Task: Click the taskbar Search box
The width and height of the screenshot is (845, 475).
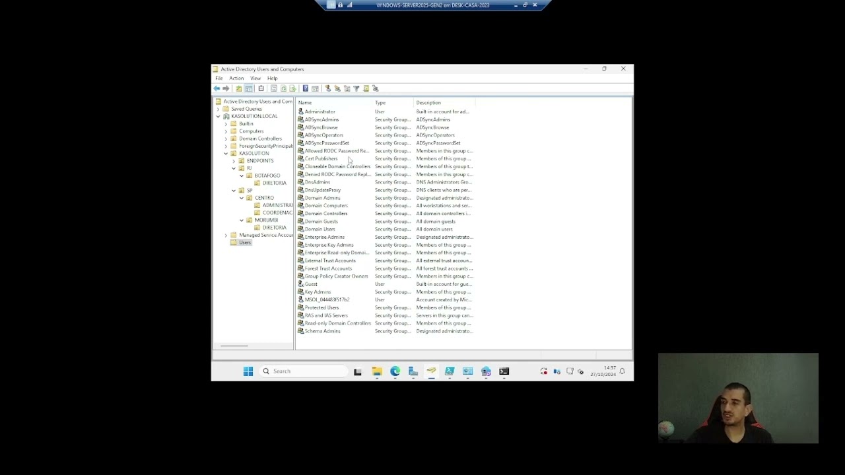Action: pyautogui.click(x=303, y=371)
